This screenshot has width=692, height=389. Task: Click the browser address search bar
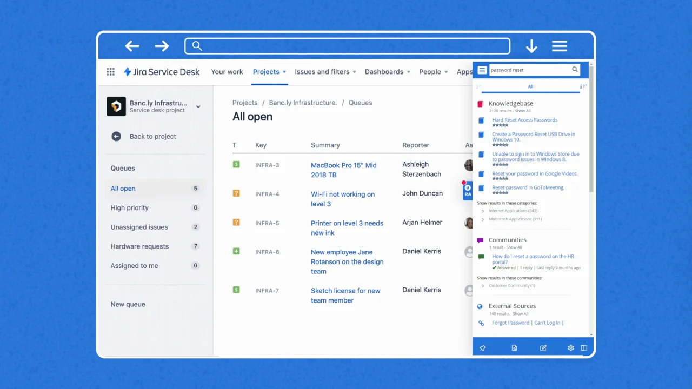coord(347,46)
